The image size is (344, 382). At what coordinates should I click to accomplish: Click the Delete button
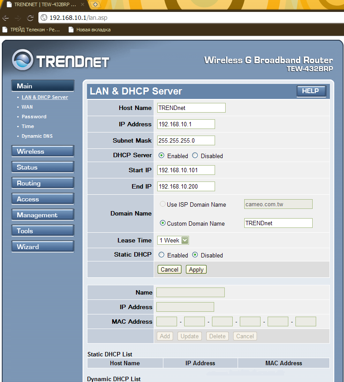pyautogui.click(x=217, y=336)
